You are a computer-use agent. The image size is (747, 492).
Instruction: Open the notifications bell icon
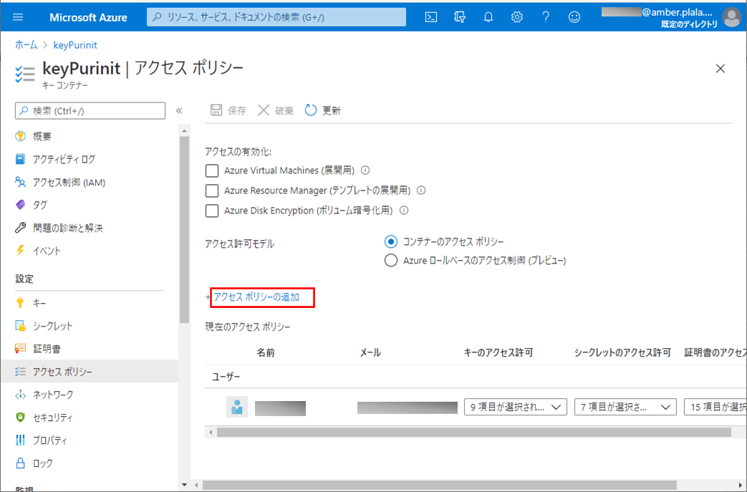(488, 17)
